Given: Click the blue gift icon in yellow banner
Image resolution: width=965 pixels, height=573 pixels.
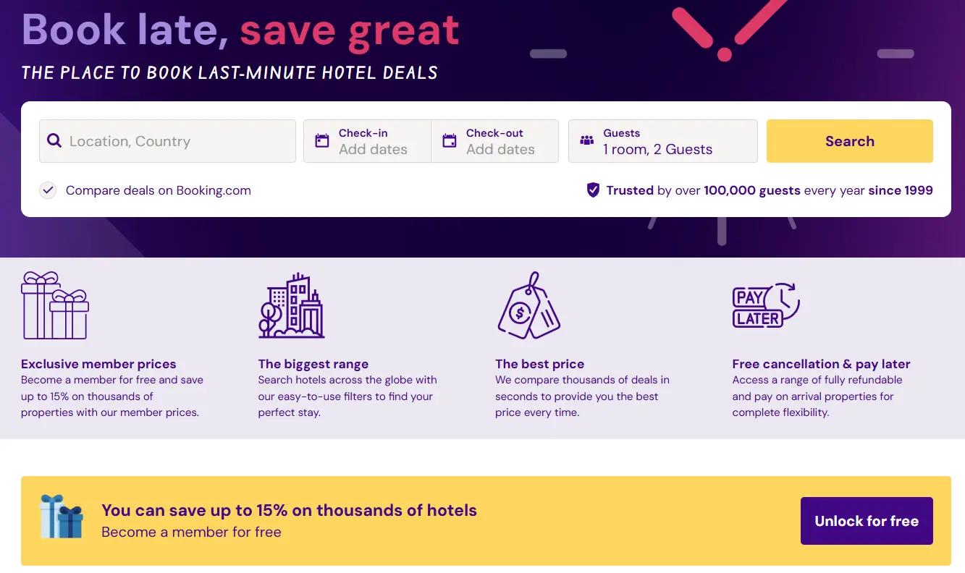Looking at the screenshot, I should pyautogui.click(x=62, y=517).
